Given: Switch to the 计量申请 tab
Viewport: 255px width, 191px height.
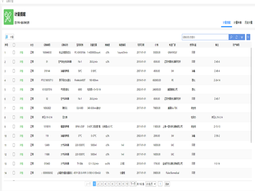Looking at the screenshot, I should click(x=237, y=23).
